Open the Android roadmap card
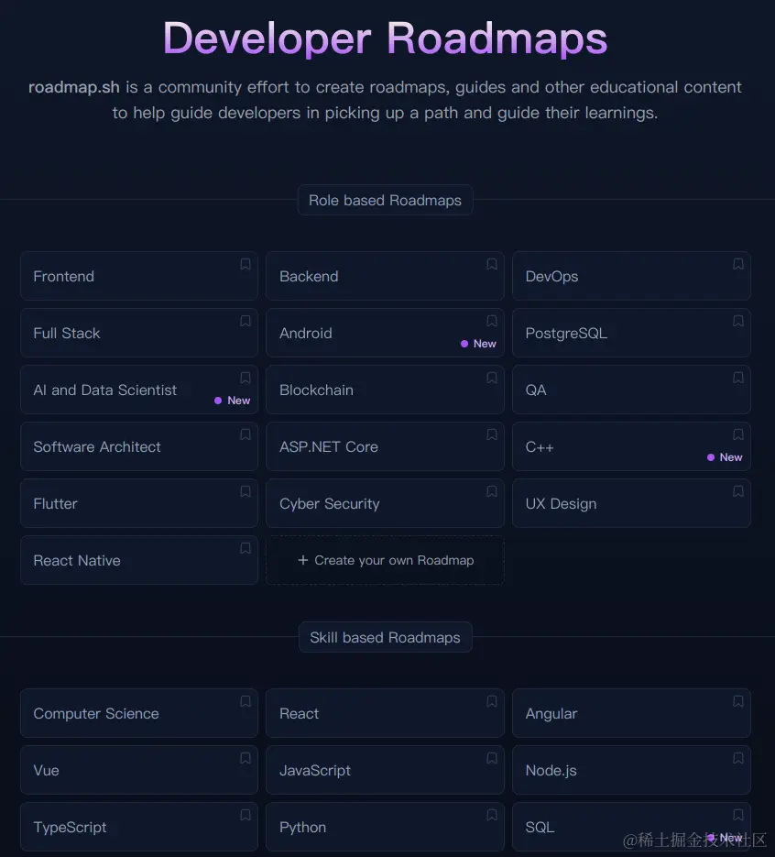Viewport: 775px width, 857px height. click(x=385, y=333)
